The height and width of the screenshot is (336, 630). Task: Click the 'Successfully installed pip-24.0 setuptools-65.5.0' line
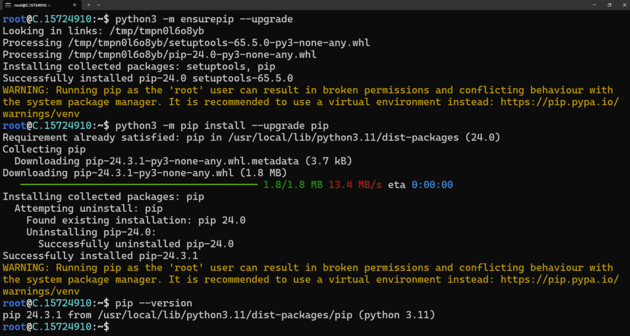148,78
